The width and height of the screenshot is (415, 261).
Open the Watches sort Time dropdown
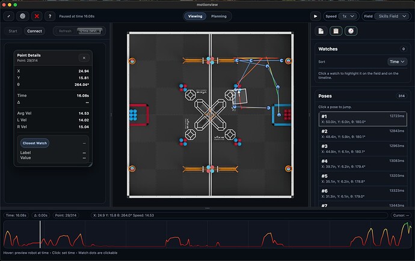click(x=397, y=62)
